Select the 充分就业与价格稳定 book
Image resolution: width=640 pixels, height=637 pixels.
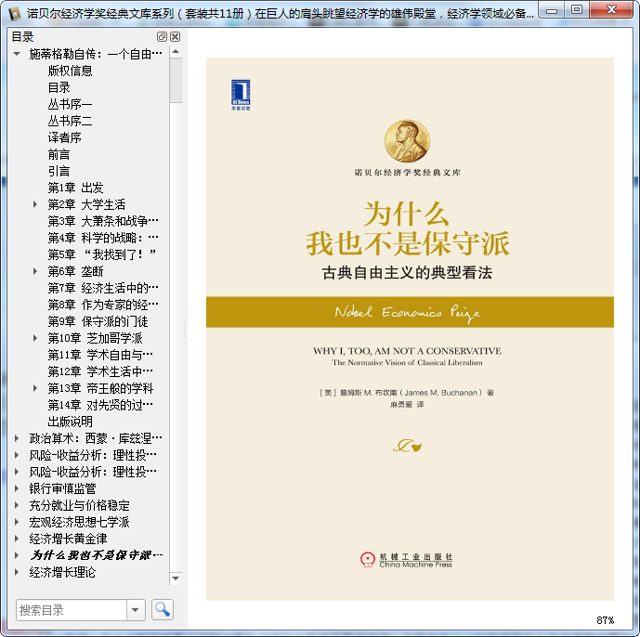pos(79,505)
